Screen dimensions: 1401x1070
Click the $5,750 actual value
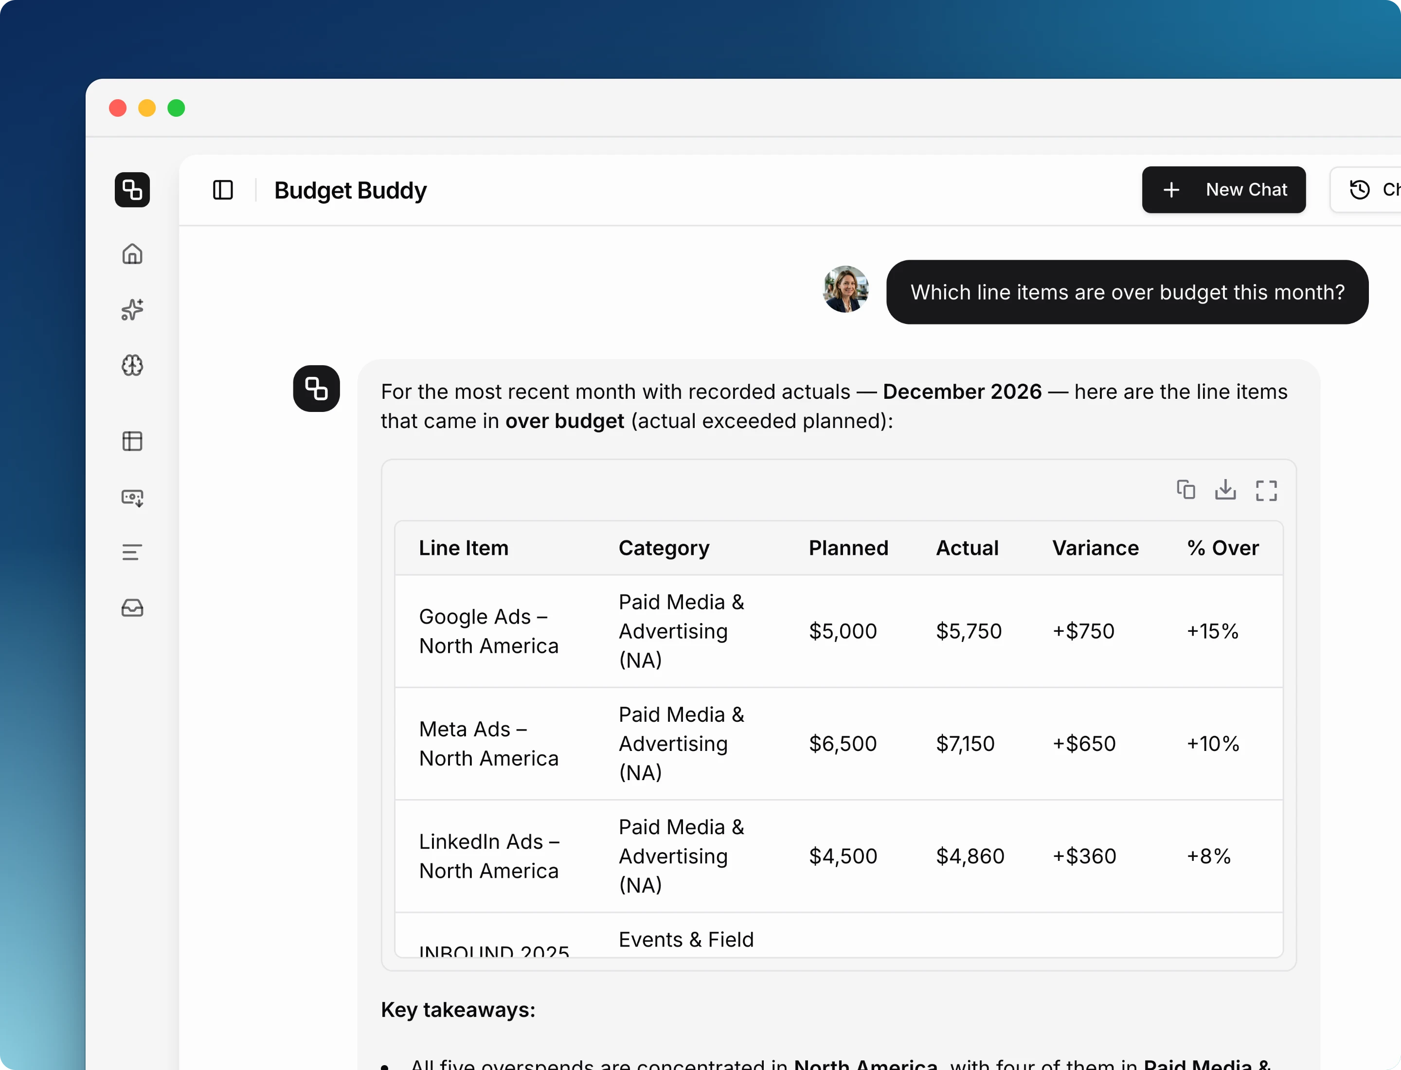coord(969,631)
